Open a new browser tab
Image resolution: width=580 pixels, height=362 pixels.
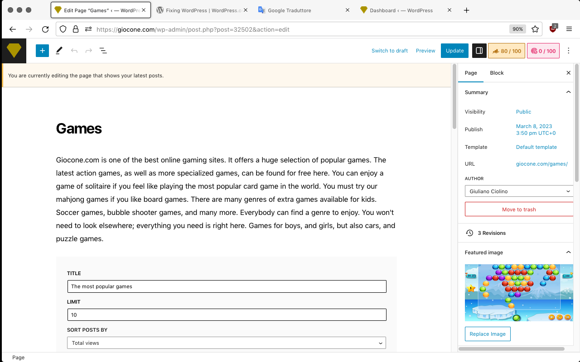(466, 10)
